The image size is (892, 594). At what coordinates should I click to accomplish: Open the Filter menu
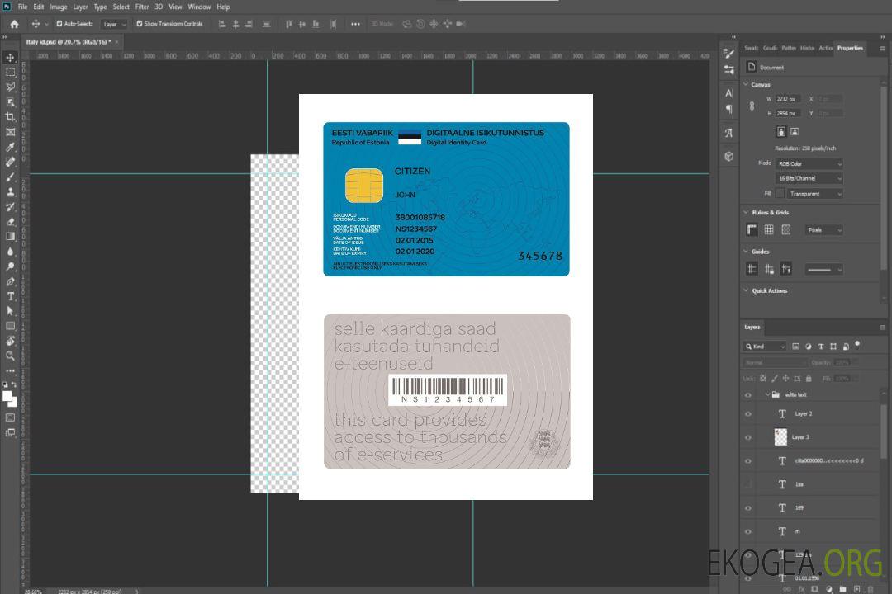click(x=142, y=7)
